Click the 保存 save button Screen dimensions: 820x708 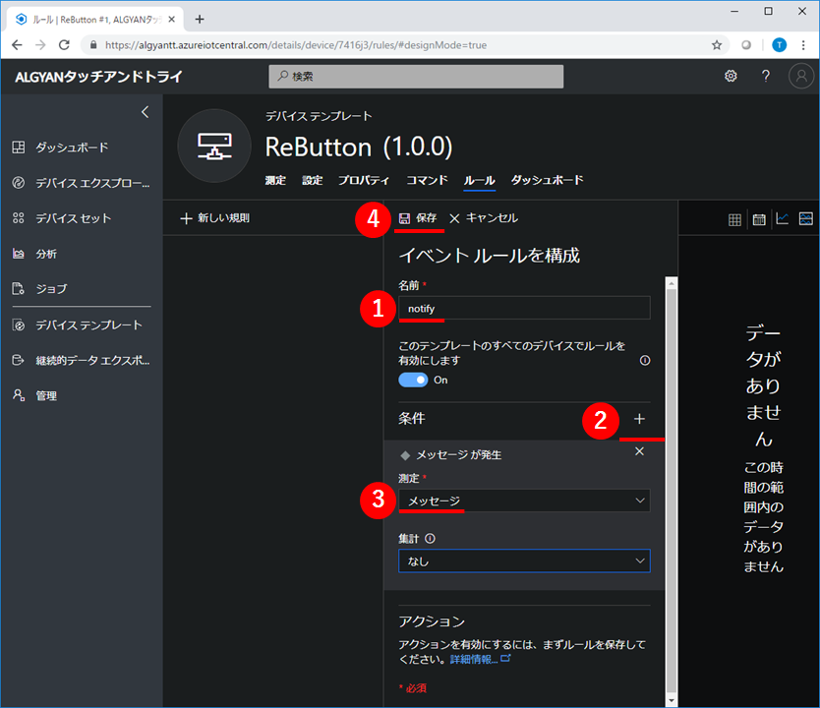coord(418,218)
